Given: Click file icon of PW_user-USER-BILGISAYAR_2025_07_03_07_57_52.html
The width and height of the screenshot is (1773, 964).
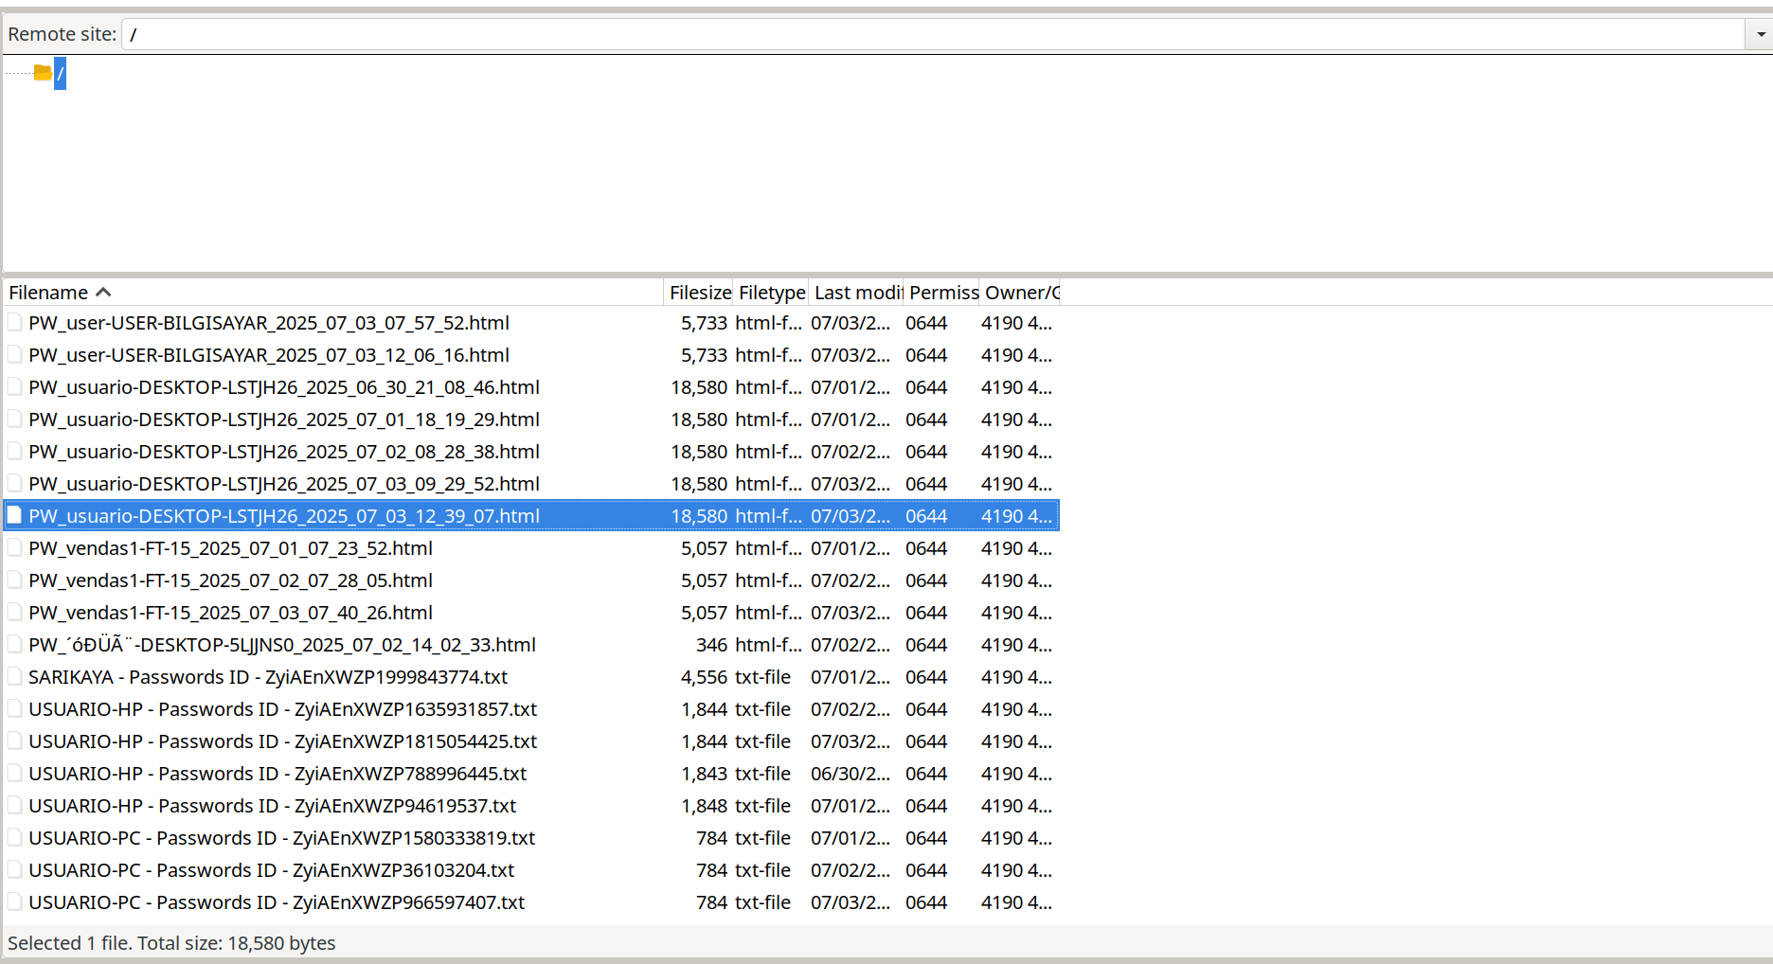Looking at the screenshot, I should (x=15, y=323).
